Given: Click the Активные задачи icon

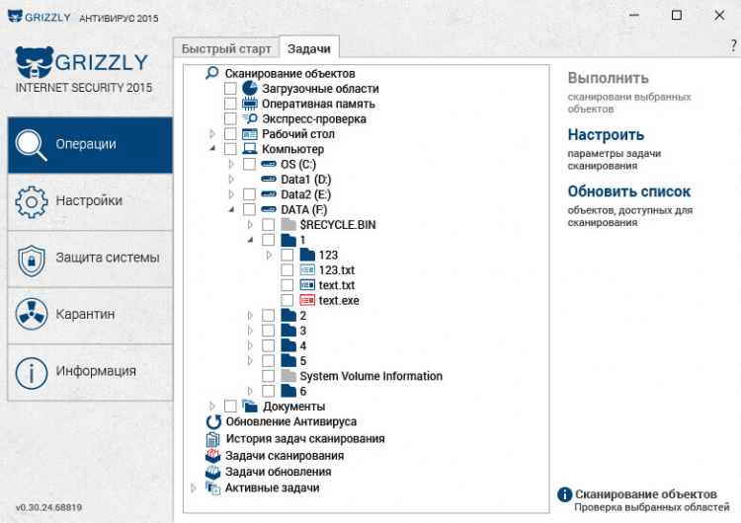Looking at the screenshot, I should coord(212,487).
